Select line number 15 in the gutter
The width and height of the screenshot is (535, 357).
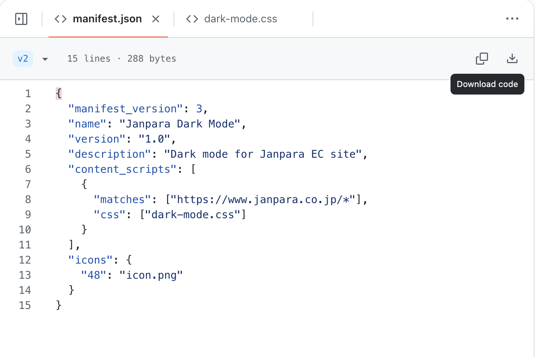pyautogui.click(x=25, y=305)
